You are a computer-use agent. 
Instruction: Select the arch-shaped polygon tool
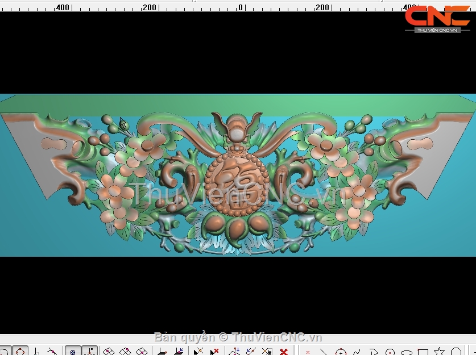456,352
